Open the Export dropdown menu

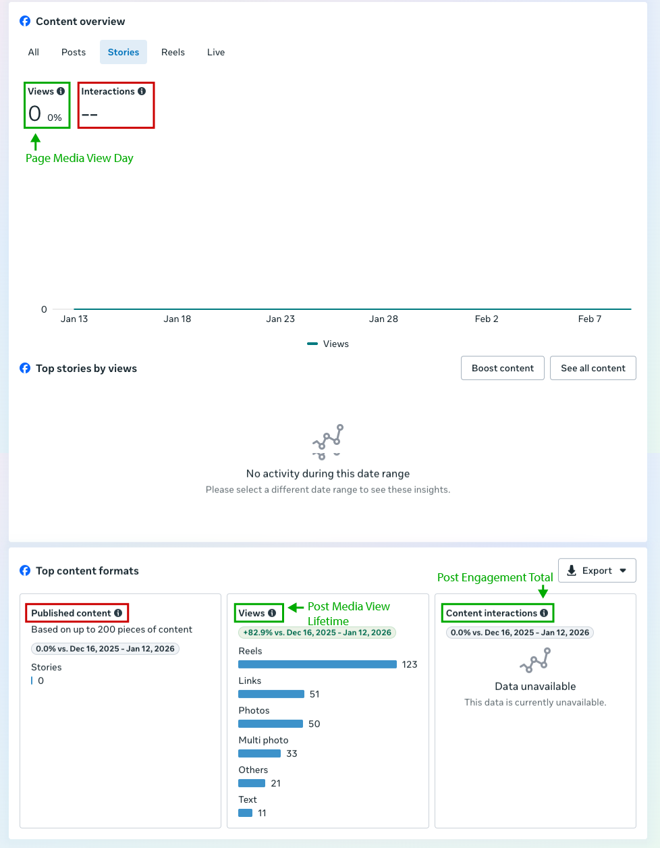coord(597,571)
